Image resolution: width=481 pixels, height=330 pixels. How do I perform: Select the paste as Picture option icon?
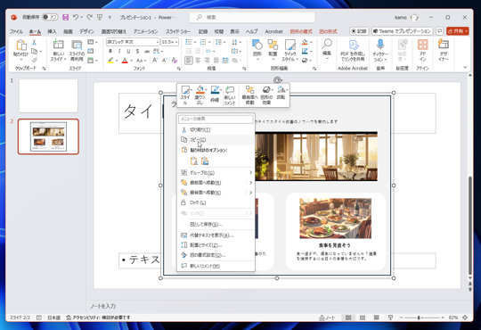coord(205,161)
